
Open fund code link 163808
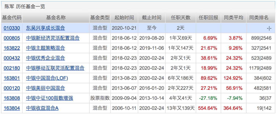pyautogui.click(x=12, y=98)
